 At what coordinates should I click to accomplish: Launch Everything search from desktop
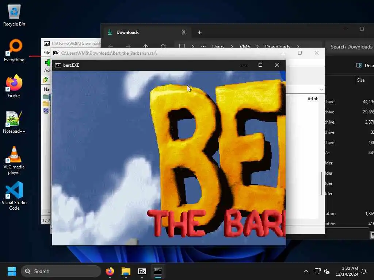(14, 51)
